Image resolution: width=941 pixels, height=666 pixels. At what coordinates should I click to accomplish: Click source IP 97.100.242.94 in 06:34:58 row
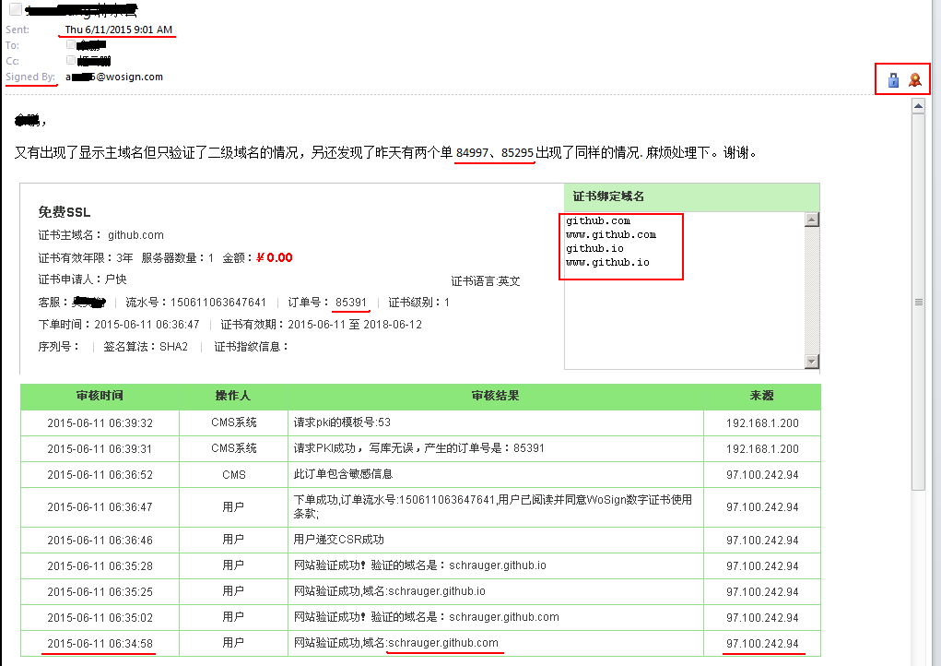(x=762, y=643)
